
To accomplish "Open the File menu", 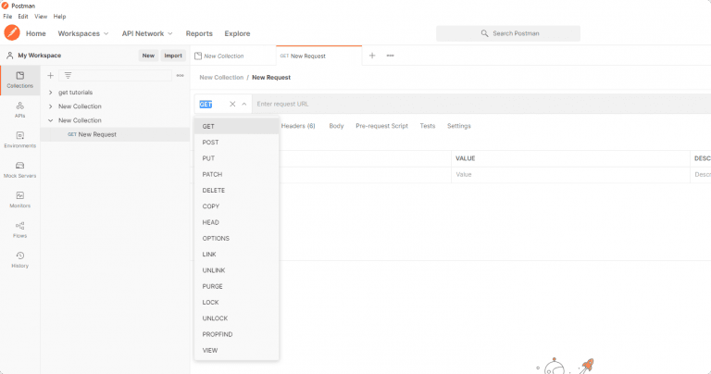I will 7,17.
